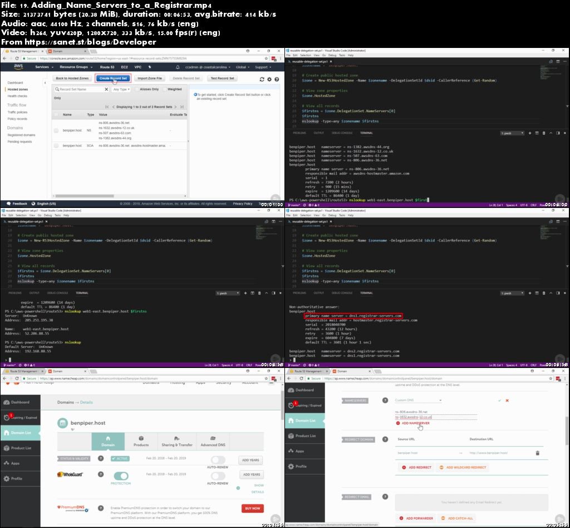Click Back to Hosted Zones

72,78
